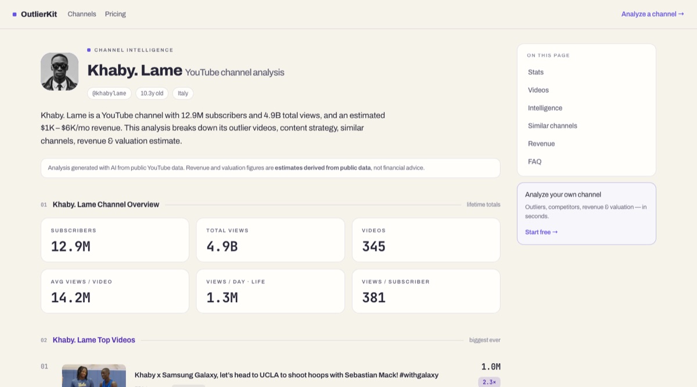Click the lifetime totals label
This screenshot has height=387, width=697.
(483, 205)
